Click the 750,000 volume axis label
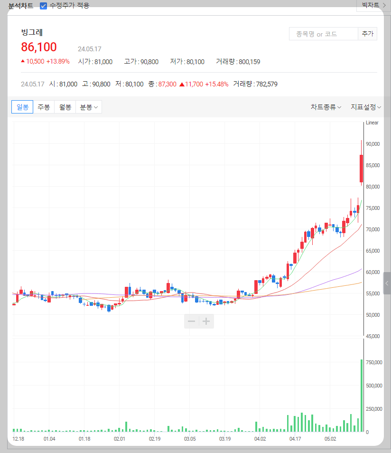Screen dimensions: 391x453 374,362
